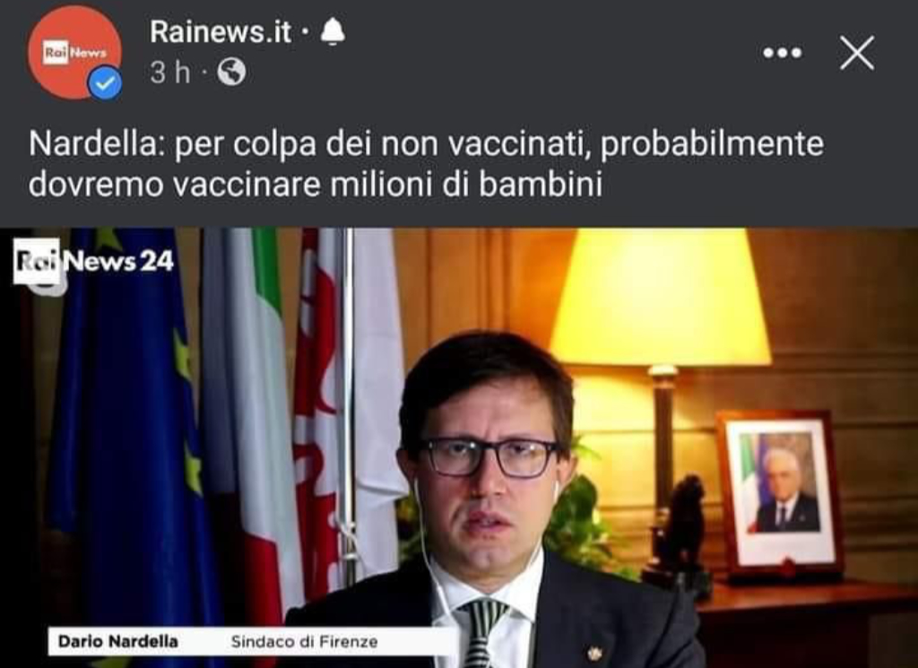Open the Rainews.it profile picture
Viewport: 918px width, 668px height.
(x=74, y=52)
